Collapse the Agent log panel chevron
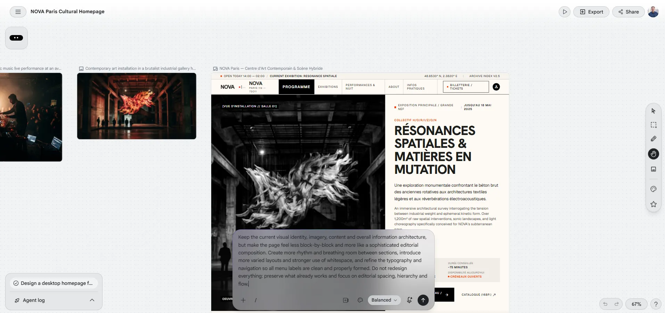Viewport: 665px width, 313px height. [x=92, y=300]
